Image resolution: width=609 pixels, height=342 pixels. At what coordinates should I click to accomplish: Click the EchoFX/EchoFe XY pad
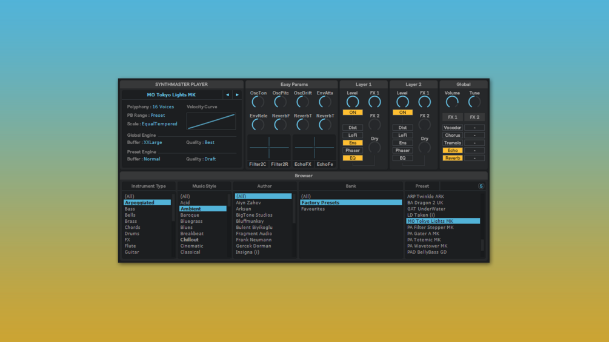(x=314, y=147)
